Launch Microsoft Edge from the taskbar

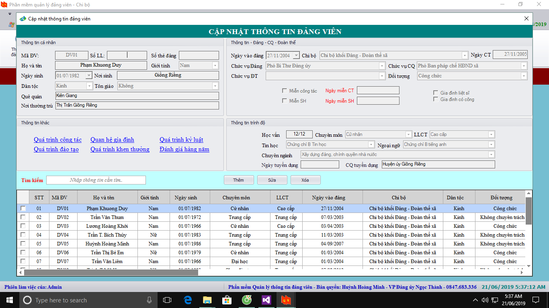pos(188,300)
